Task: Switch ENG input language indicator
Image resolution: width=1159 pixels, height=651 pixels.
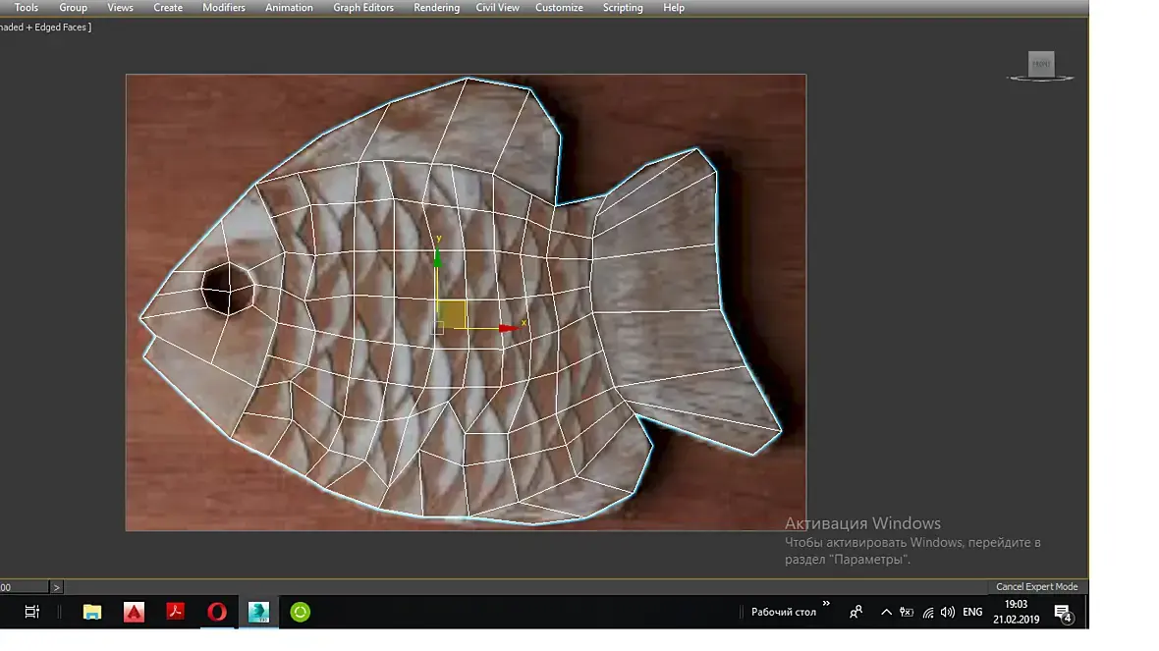Action: click(x=972, y=612)
